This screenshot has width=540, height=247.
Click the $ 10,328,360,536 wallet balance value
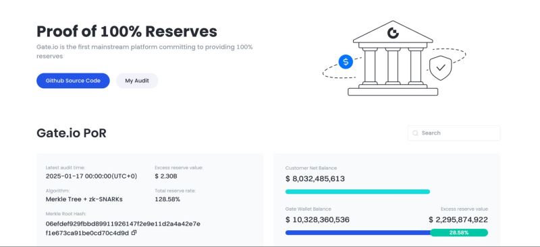pos(317,219)
